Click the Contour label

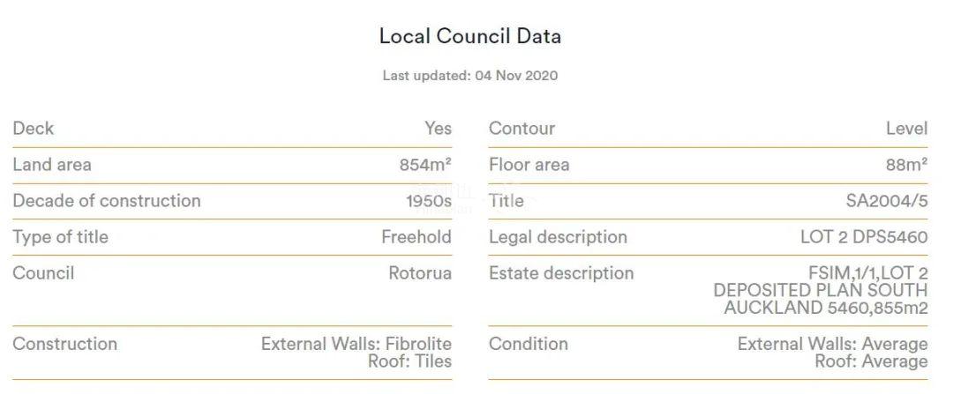click(522, 128)
